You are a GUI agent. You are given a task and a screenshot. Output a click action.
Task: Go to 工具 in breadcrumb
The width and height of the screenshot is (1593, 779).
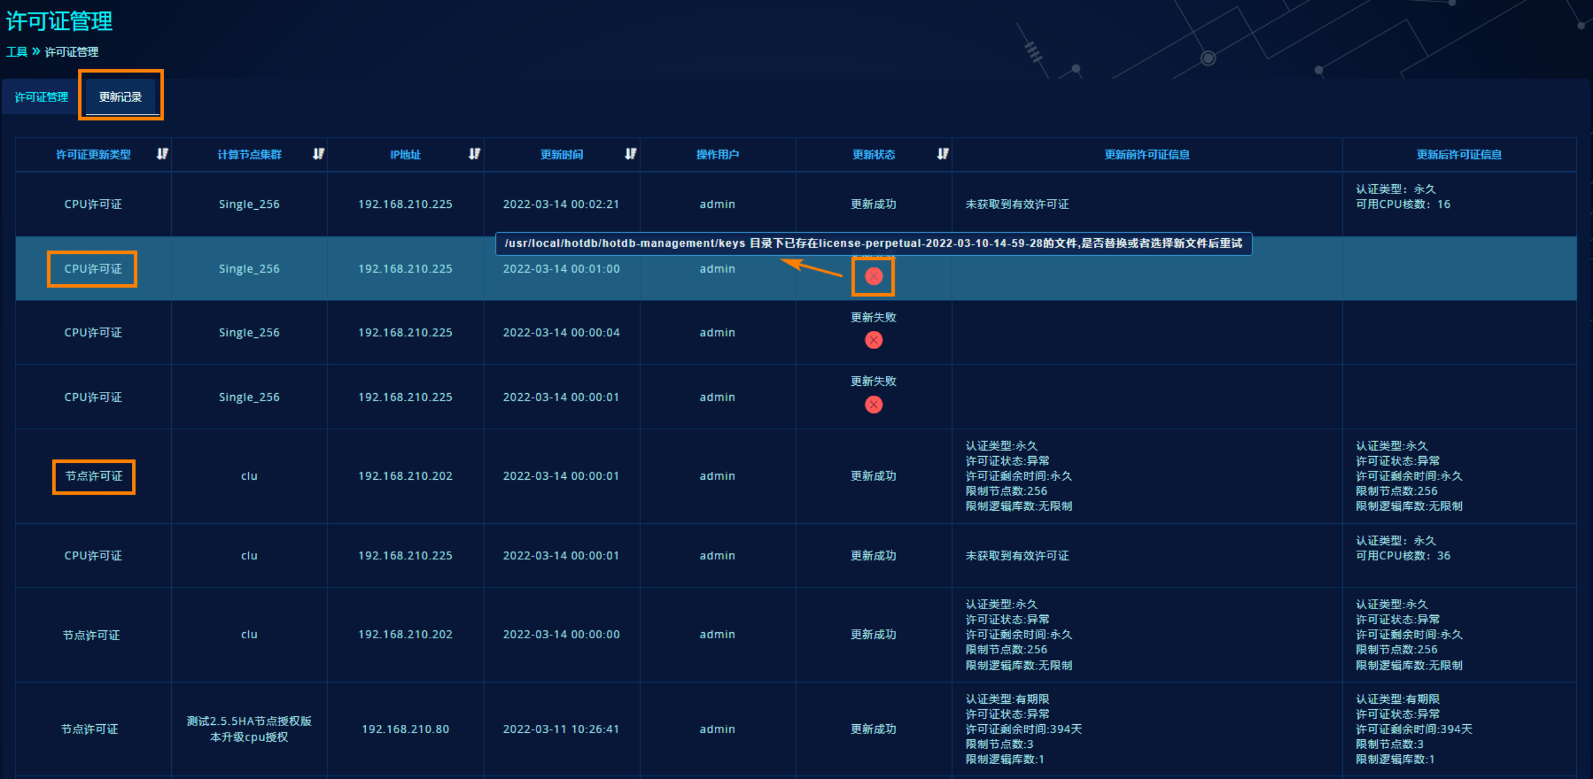[17, 52]
